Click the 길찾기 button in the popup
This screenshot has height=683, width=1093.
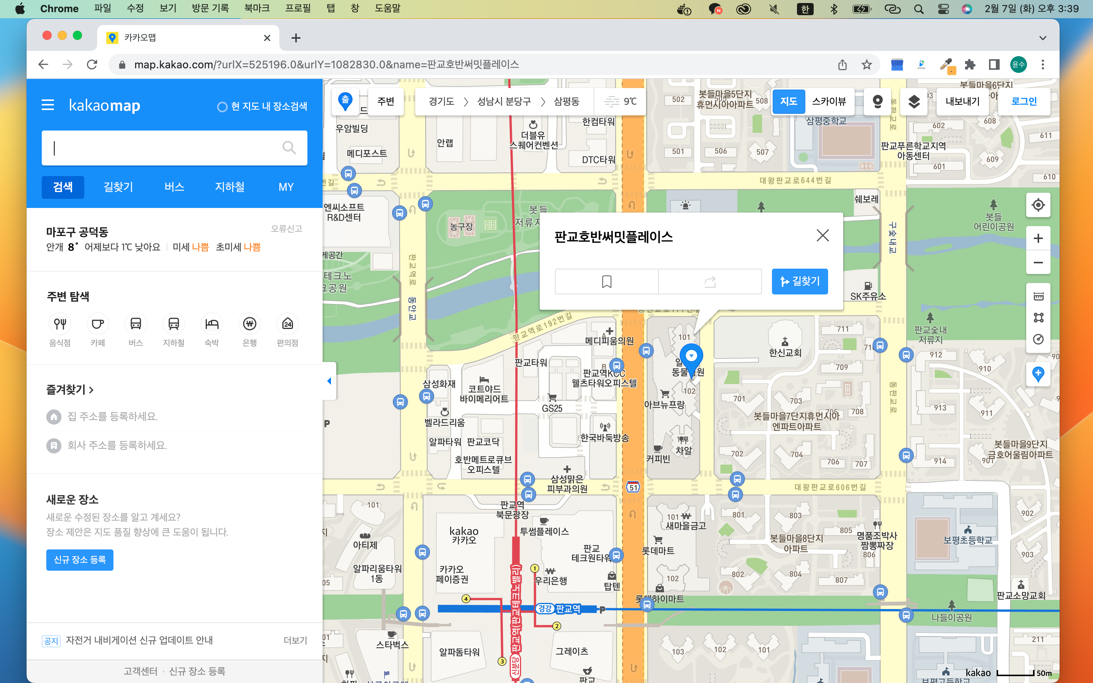[x=800, y=281]
